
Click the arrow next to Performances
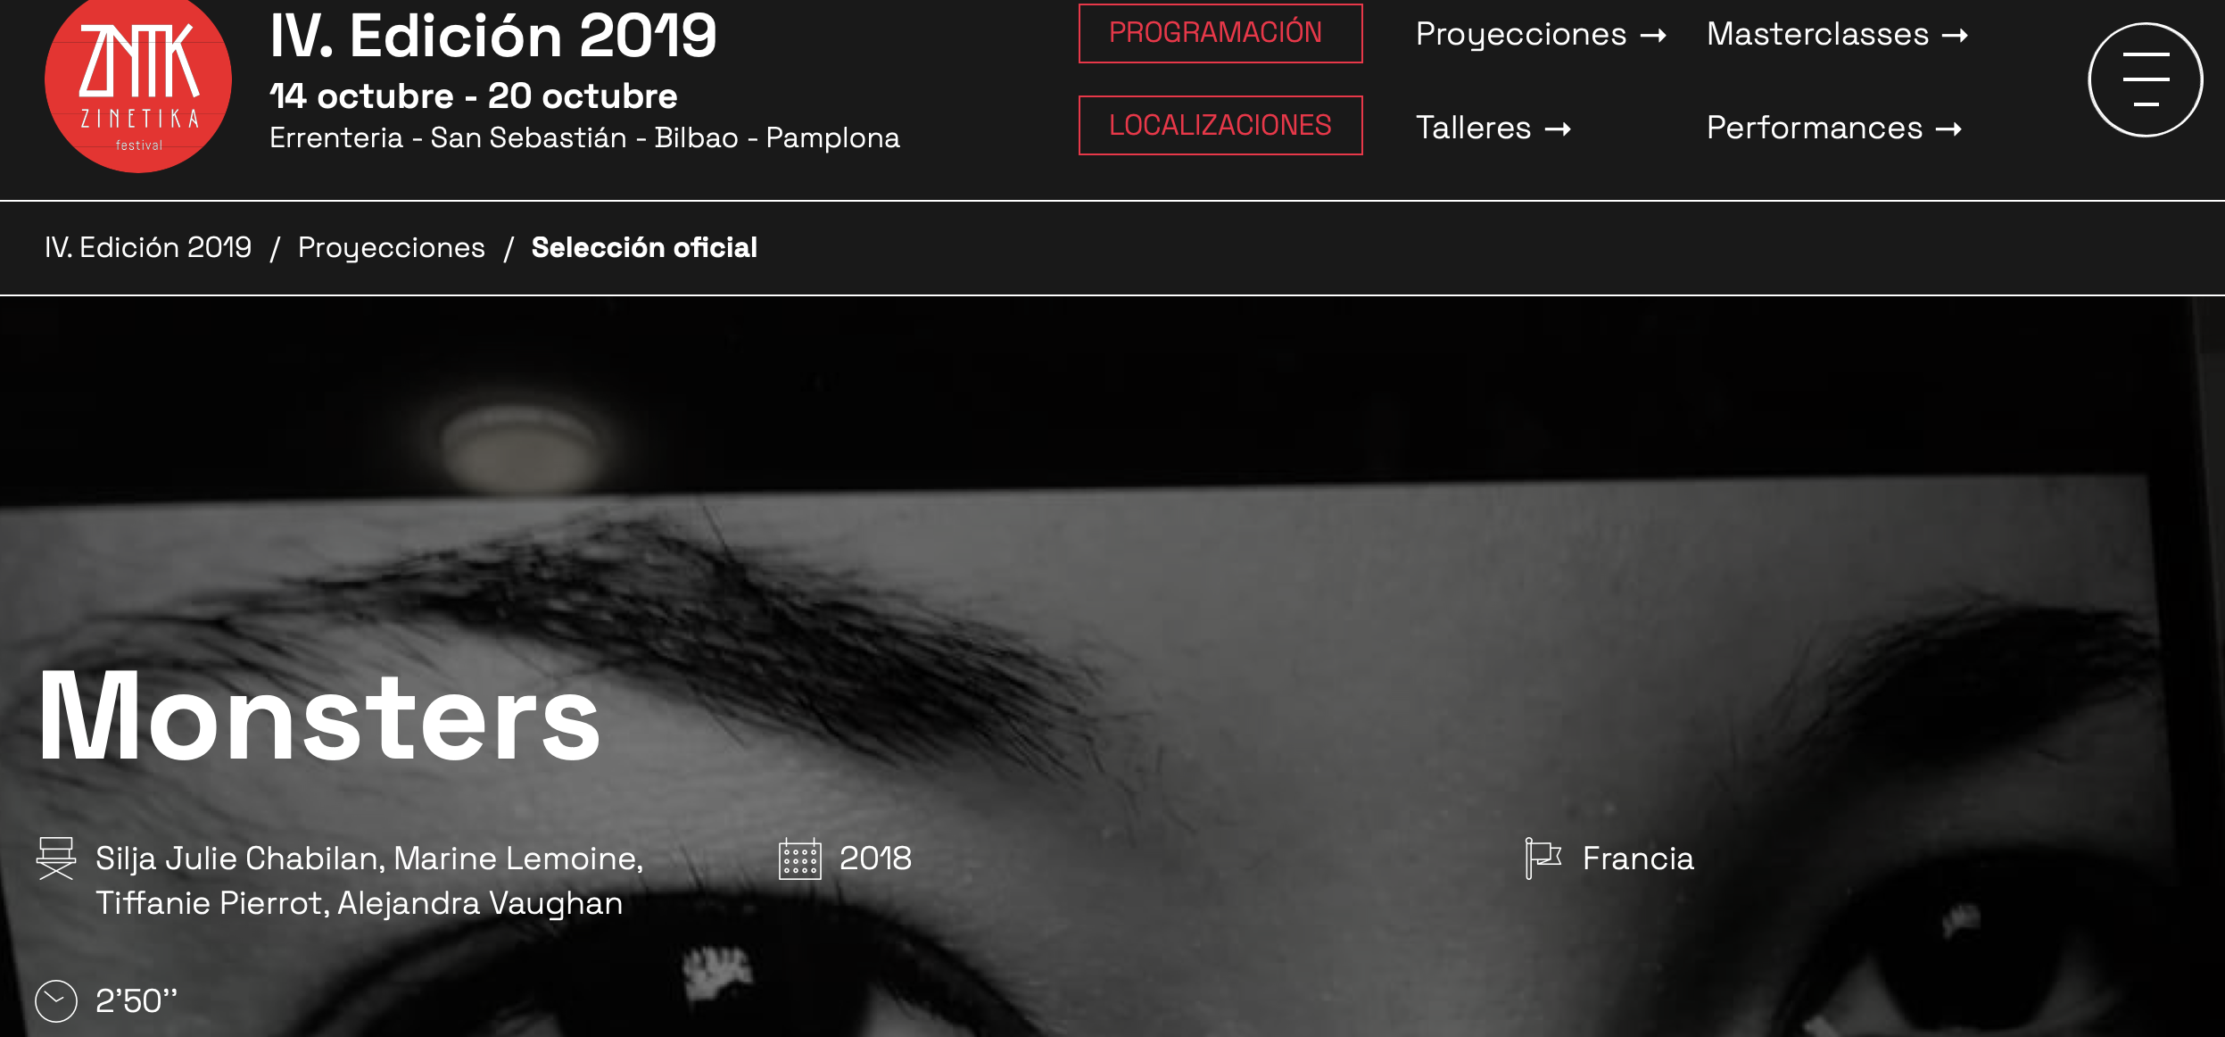[1948, 129]
